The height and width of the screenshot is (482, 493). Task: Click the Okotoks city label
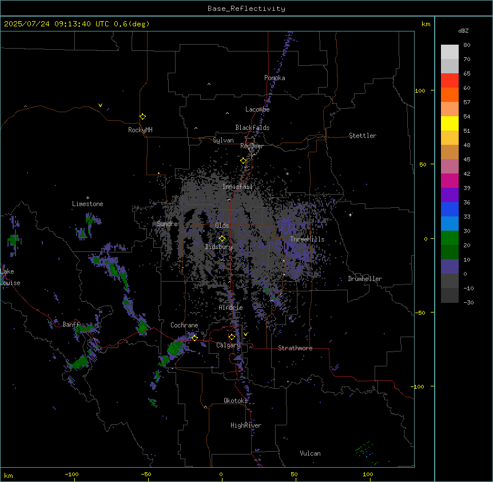(236, 401)
